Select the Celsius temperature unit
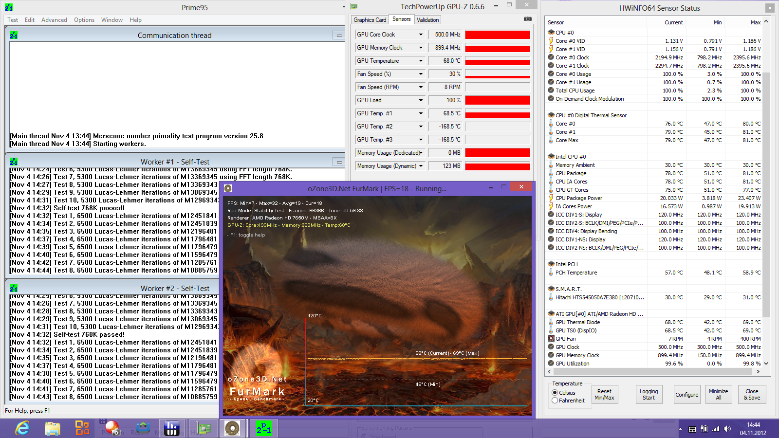The image size is (779, 438). pos(555,393)
